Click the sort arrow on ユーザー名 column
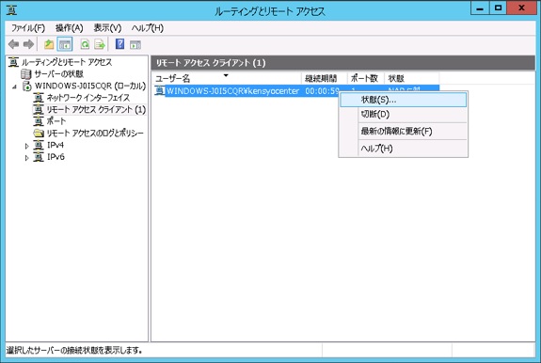The height and width of the screenshot is (363, 541). pyautogui.click(x=226, y=75)
